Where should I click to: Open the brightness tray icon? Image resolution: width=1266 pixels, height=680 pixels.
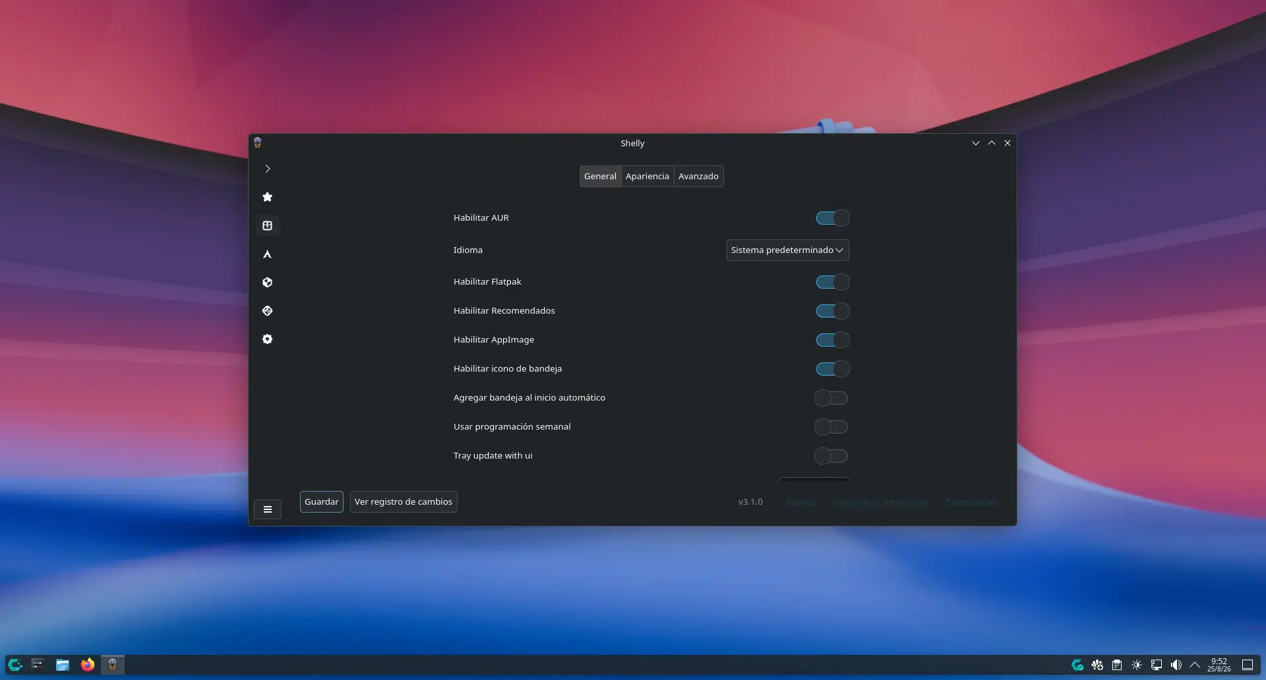coord(1137,666)
